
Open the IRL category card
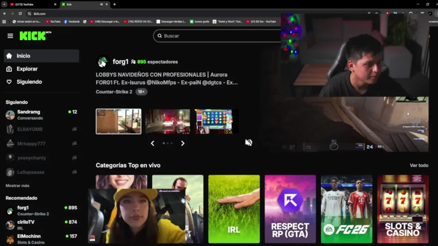click(x=234, y=209)
